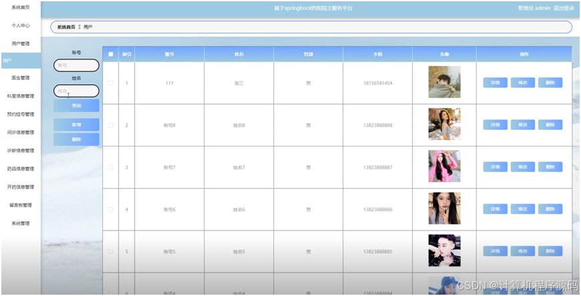Click 详情 for 姓名5 row

[495, 251]
